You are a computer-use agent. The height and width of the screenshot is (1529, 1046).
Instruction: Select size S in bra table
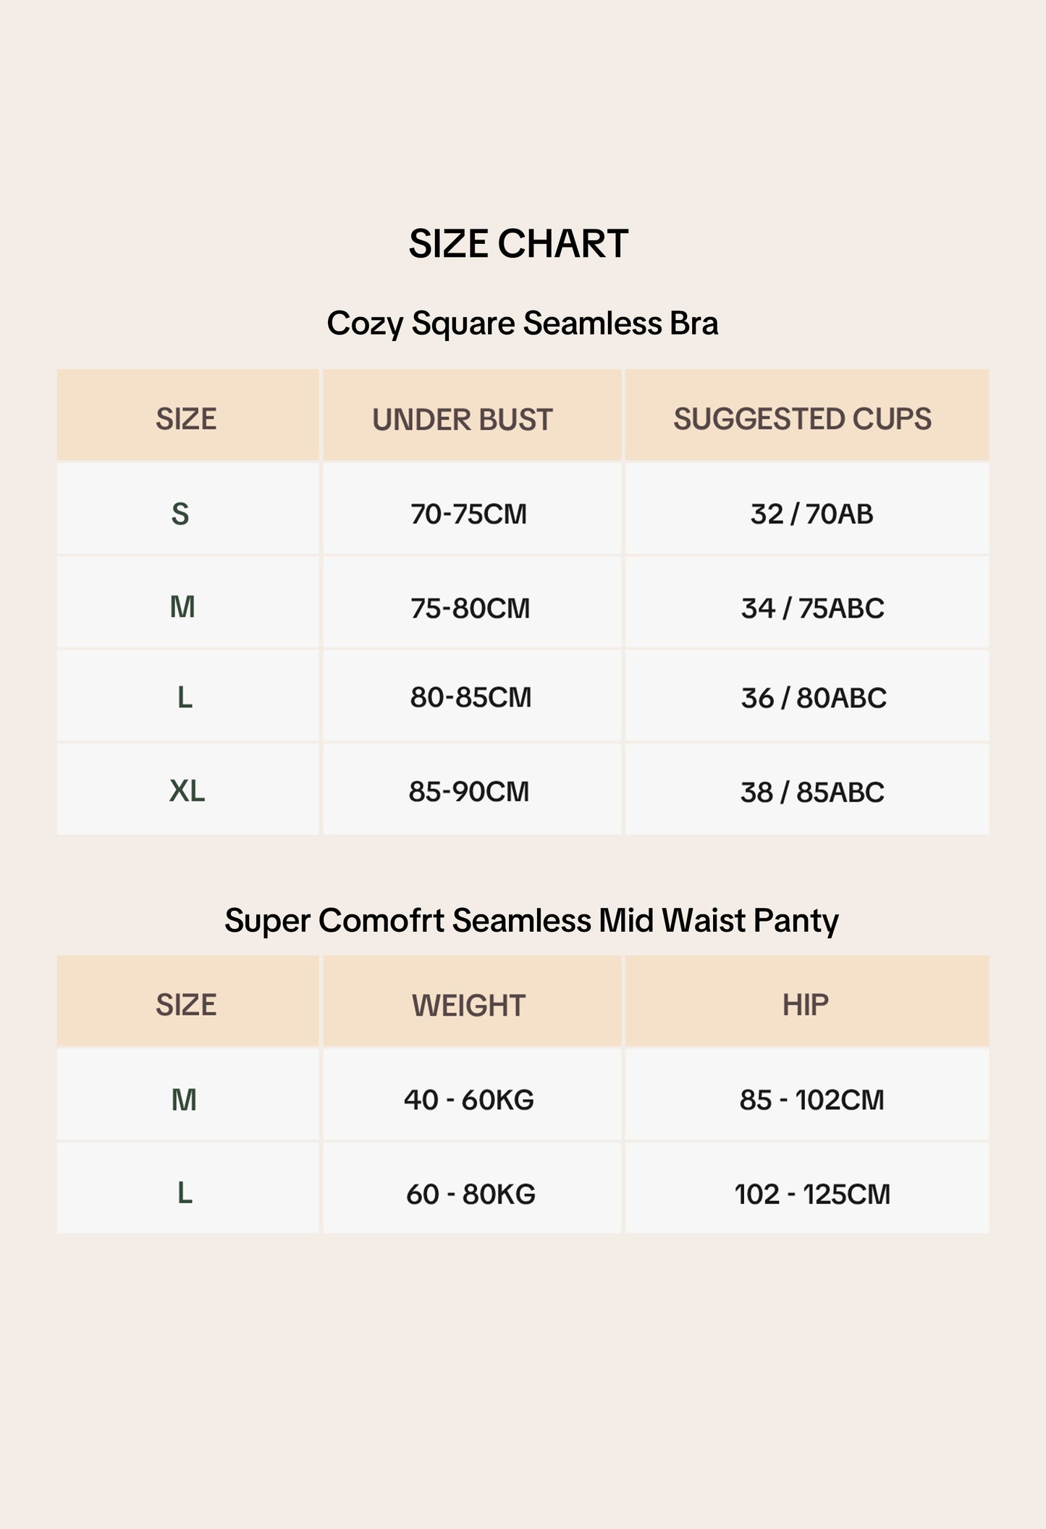[x=180, y=513]
